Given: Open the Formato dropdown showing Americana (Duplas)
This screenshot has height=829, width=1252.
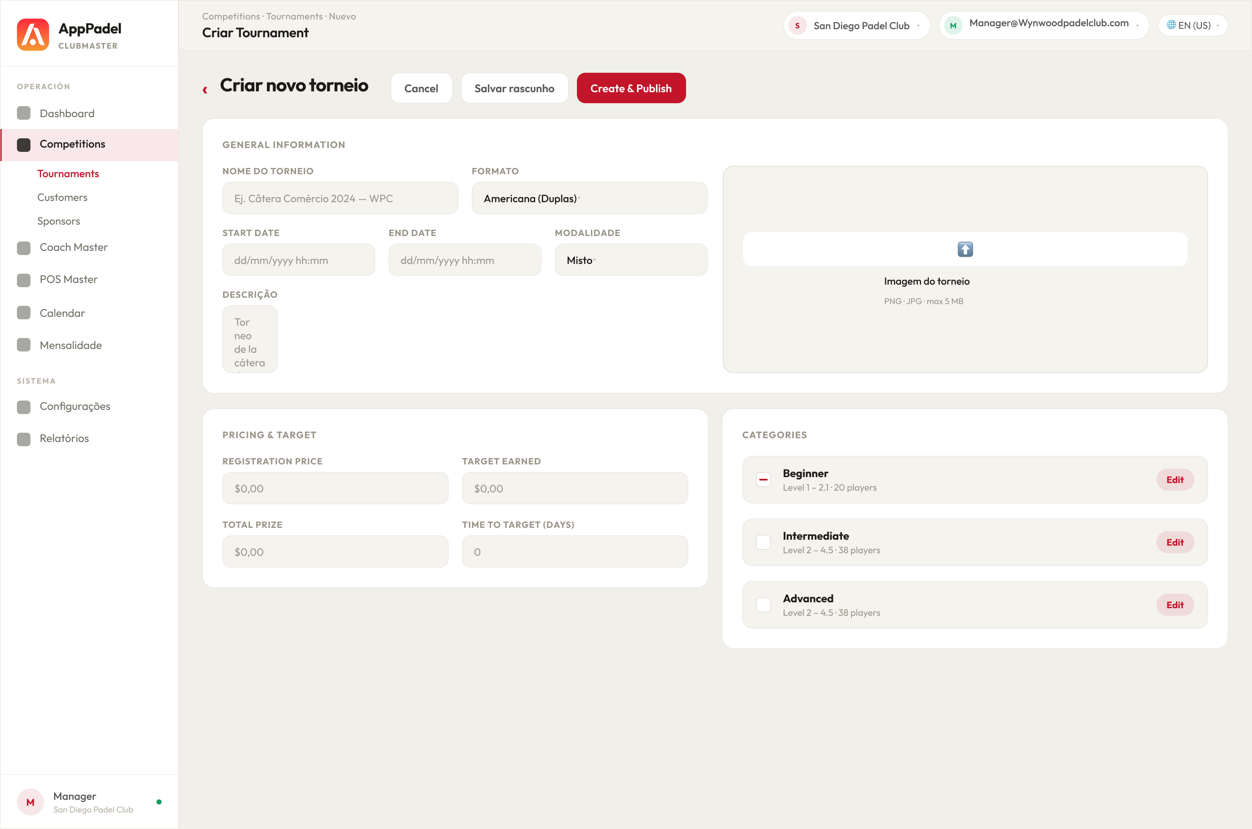Looking at the screenshot, I should coord(589,198).
